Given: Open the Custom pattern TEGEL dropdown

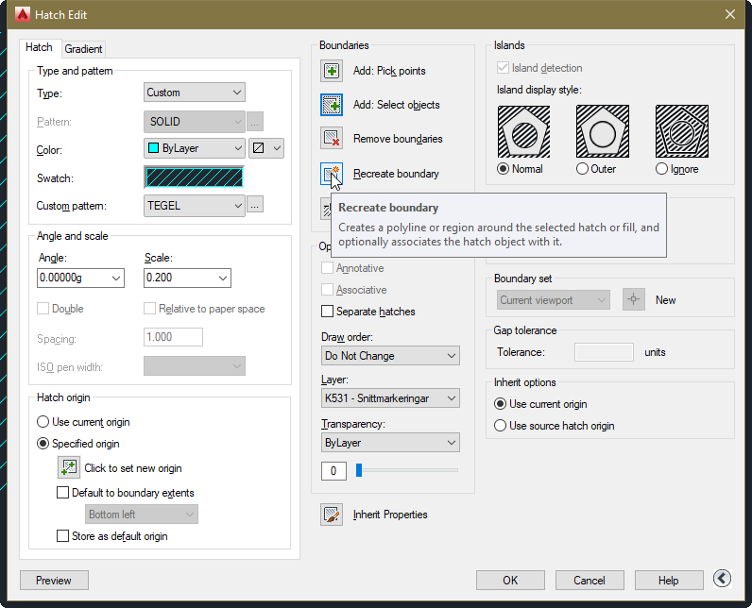Looking at the screenshot, I should click(x=195, y=206).
